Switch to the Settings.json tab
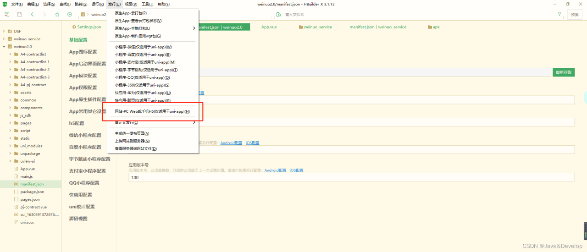The image size is (587, 252). click(87, 27)
